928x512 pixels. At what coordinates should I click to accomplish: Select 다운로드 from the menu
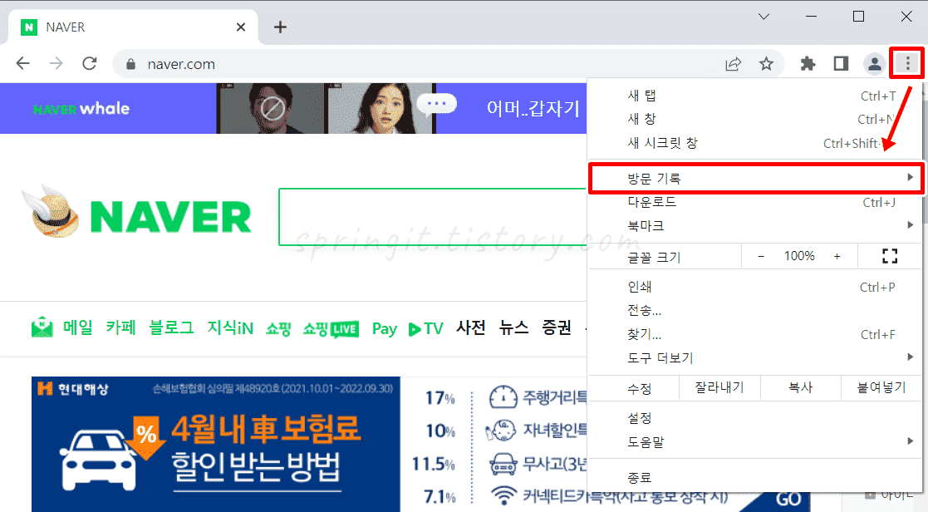(x=754, y=202)
